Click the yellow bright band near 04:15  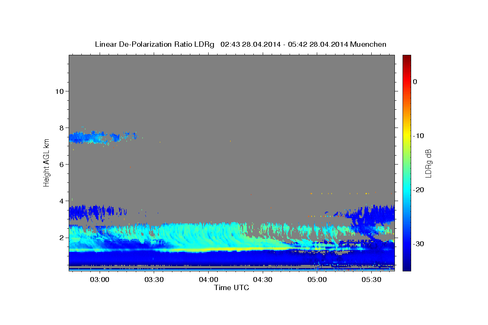[x=228, y=249]
